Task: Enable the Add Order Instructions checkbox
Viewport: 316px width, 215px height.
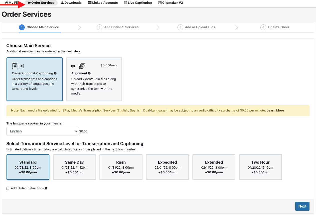Action: [x=8, y=188]
